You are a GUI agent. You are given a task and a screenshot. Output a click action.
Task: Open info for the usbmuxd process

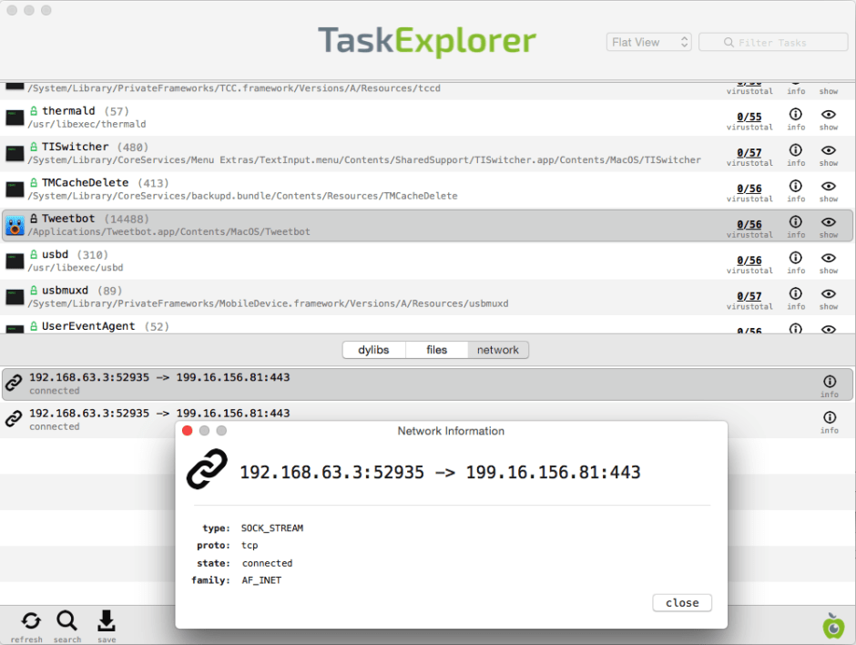click(x=795, y=292)
